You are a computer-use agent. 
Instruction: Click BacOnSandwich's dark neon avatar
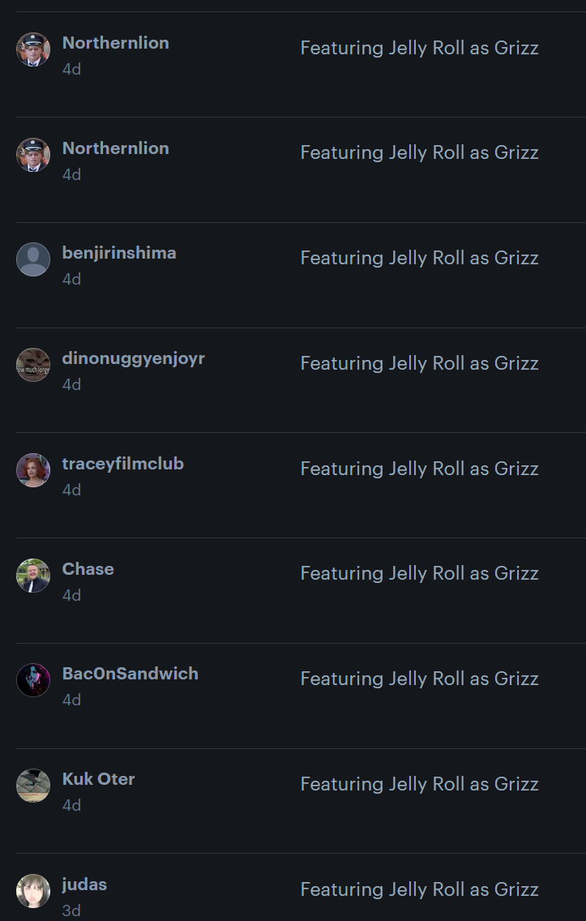(33, 680)
